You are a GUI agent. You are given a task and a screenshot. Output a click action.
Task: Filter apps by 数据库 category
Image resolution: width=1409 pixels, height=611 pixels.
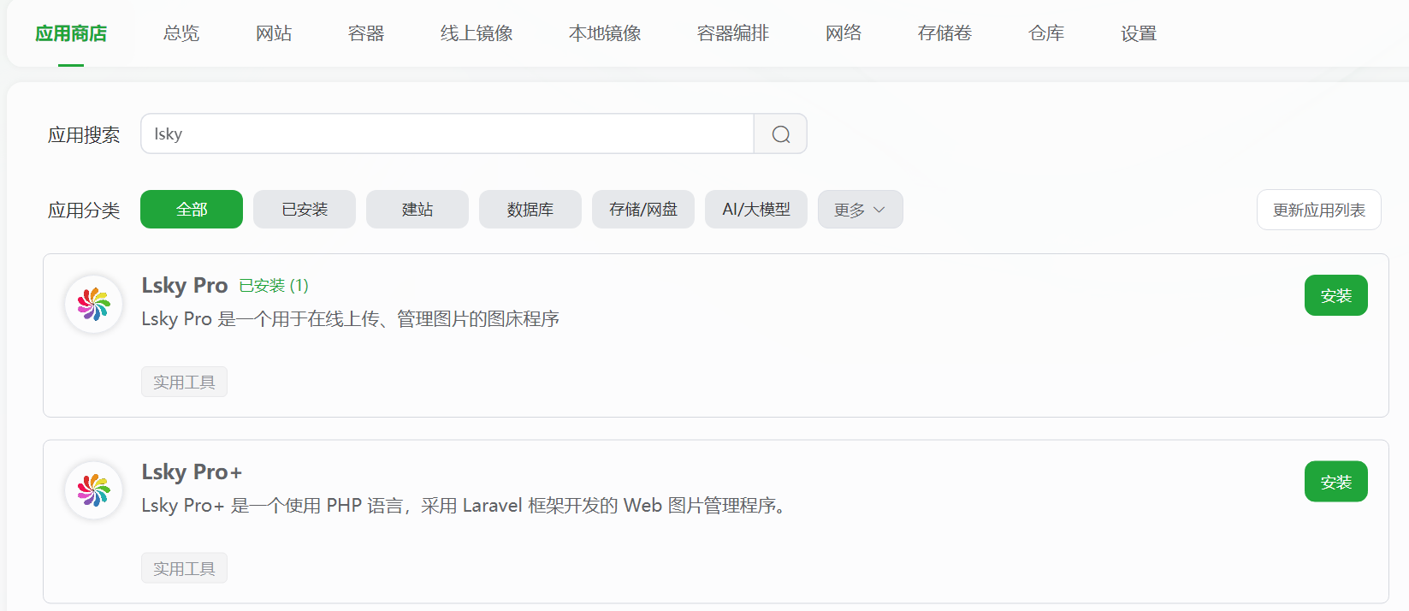point(530,210)
